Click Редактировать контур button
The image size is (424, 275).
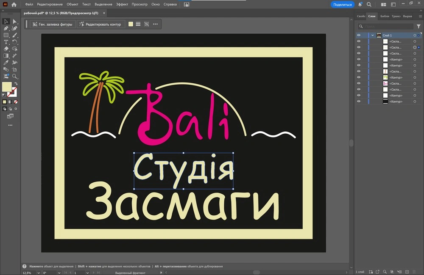(x=100, y=24)
